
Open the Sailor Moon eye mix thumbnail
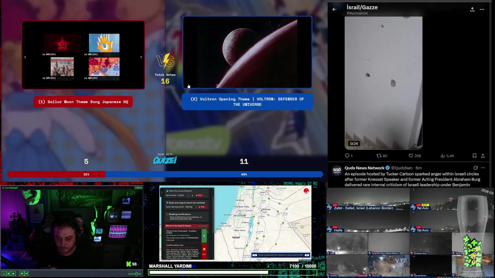coord(104,43)
